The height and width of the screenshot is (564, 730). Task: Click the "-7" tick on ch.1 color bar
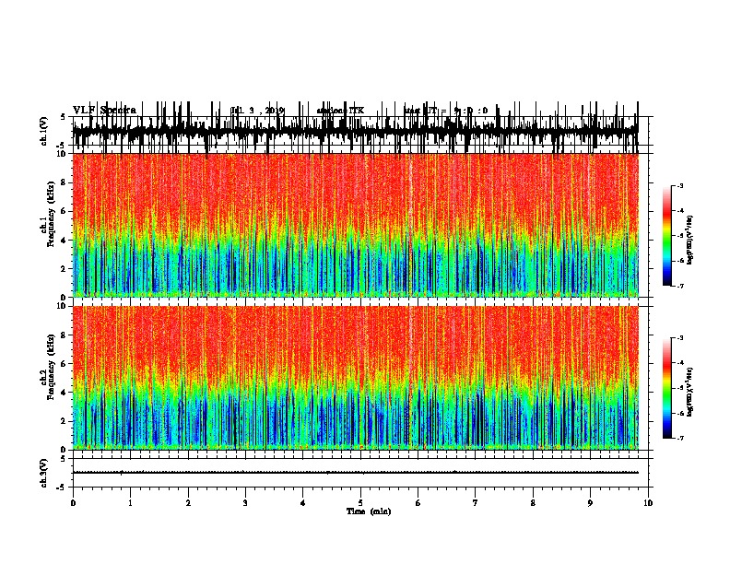point(680,286)
